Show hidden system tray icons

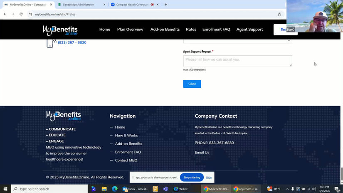click(x=287, y=189)
